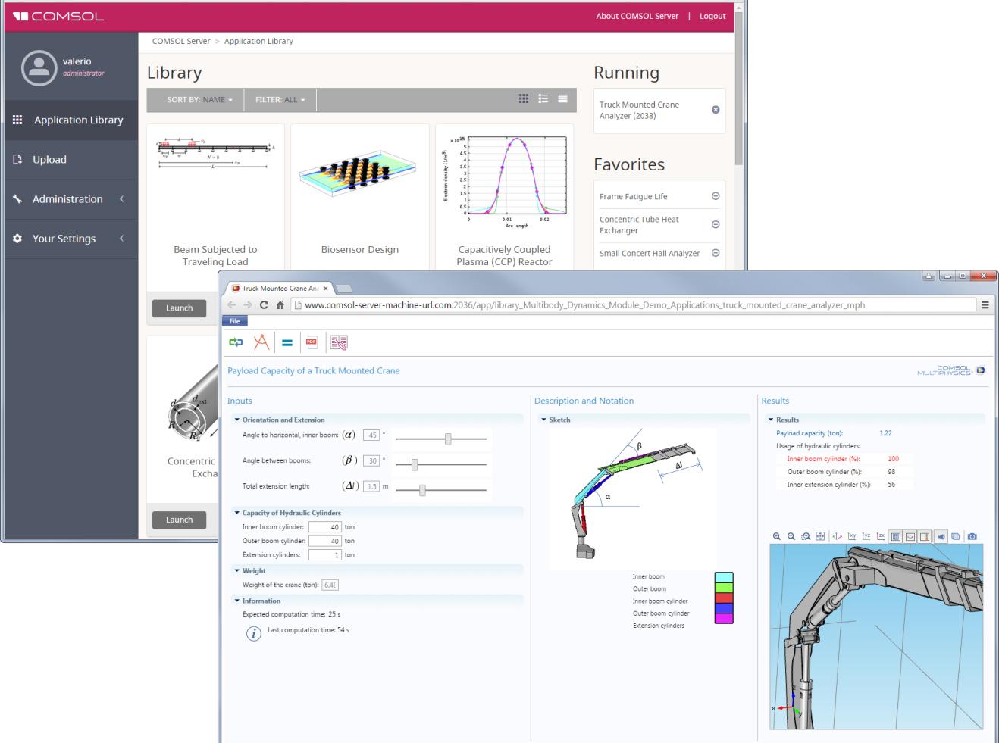Switch Library to compact list view
The width and height of the screenshot is (999, 743).
tap(562, 99)
